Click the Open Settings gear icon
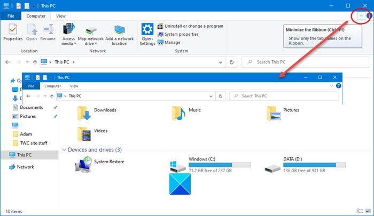374x216 pixels. click(x=147, y=29)
